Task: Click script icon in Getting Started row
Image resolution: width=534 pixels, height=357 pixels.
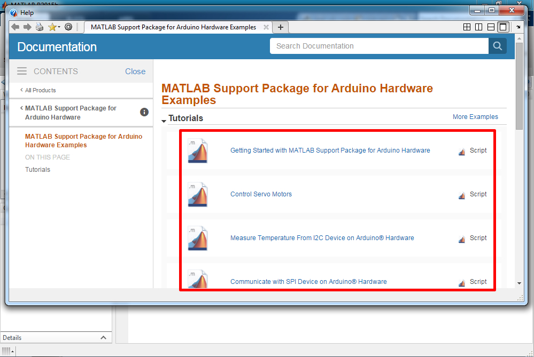Action: [462, 152]
